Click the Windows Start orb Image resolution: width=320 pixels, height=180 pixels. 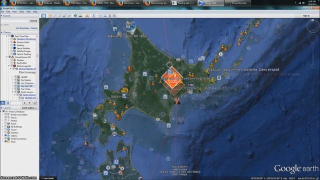click(4, 3)
